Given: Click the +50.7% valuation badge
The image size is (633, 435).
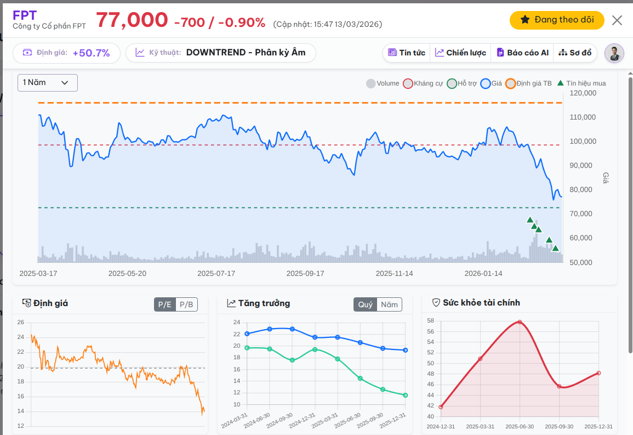Looking at the screenshot, I should 91,53.
